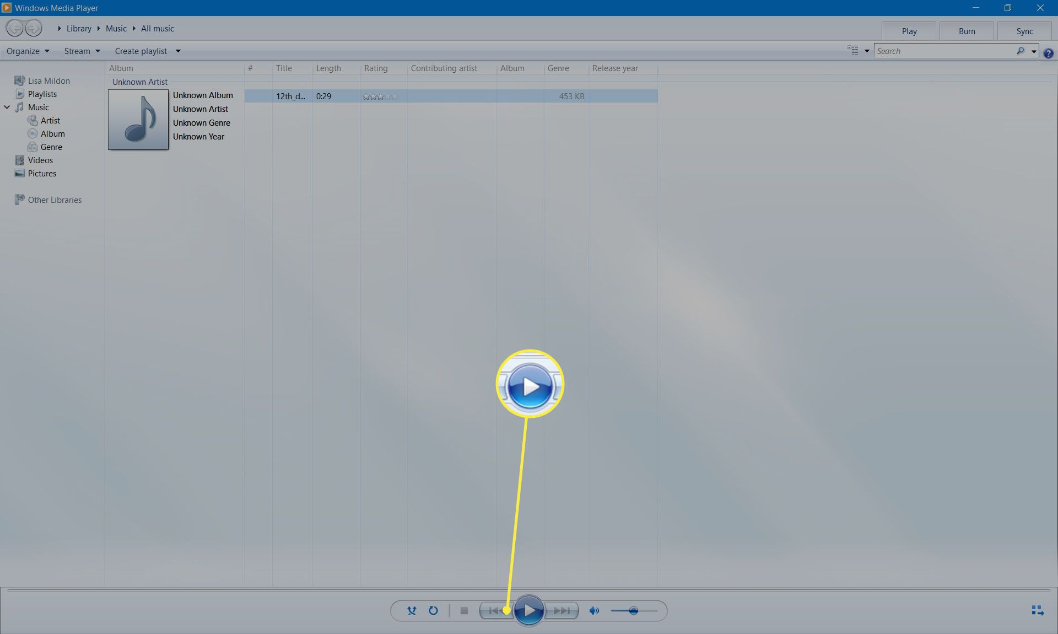This screenshot has height=634, width=1058.
Task: Click the Unknown Year label
Action: point(199,137)
